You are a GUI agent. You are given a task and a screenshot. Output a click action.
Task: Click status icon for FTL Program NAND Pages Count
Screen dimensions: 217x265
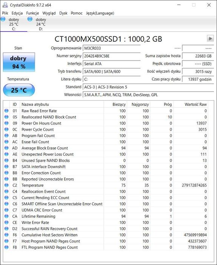6,247
